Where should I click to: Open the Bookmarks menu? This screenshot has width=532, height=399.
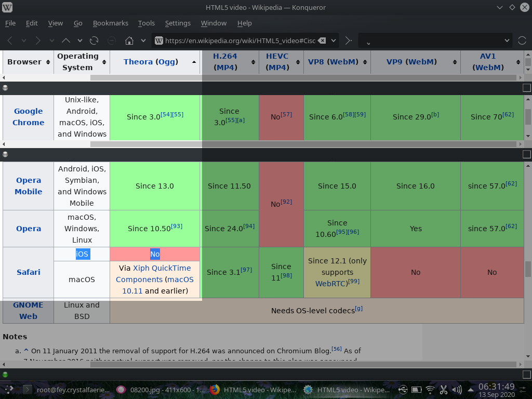pos(110,23)
